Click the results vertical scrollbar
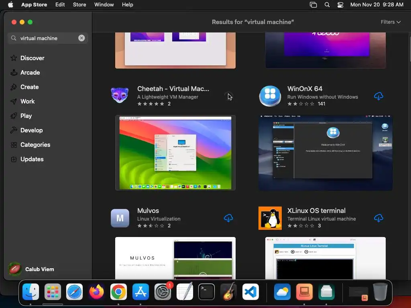This screenshot has width=411, height=308. [x=409, y=50]
